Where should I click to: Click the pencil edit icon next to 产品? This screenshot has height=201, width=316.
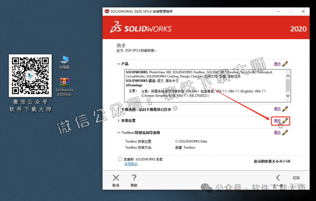[x=285, y=64]
